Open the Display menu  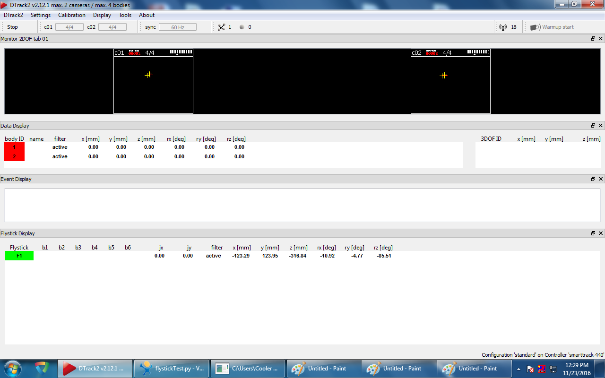[x=102, y=15]
